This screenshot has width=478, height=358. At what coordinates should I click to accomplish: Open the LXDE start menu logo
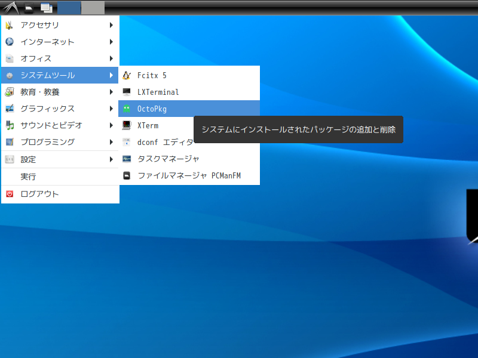(x=11, y=8)
